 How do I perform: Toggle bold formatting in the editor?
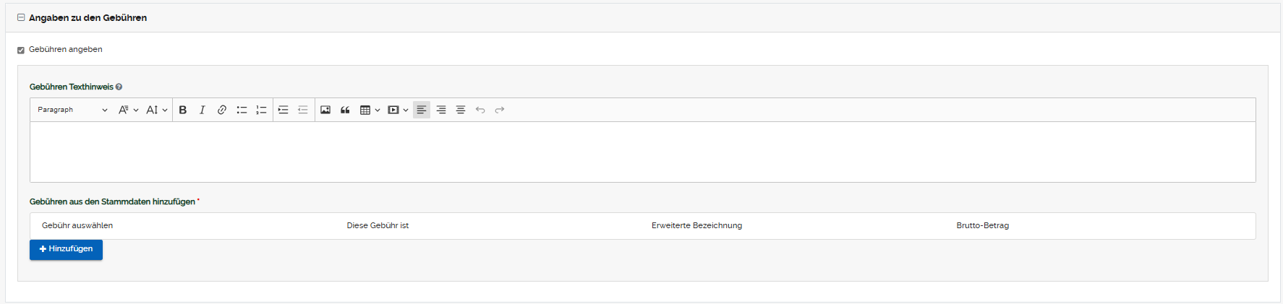tap(183, 110)
